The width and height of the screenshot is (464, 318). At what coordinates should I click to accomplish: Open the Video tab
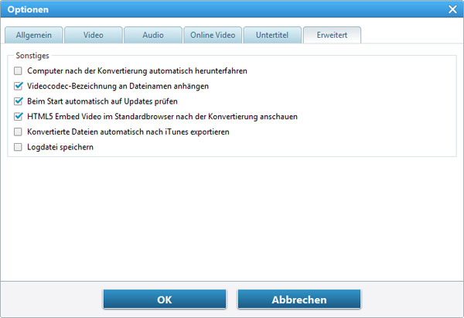pyautogui.click(x=92, y=36)
